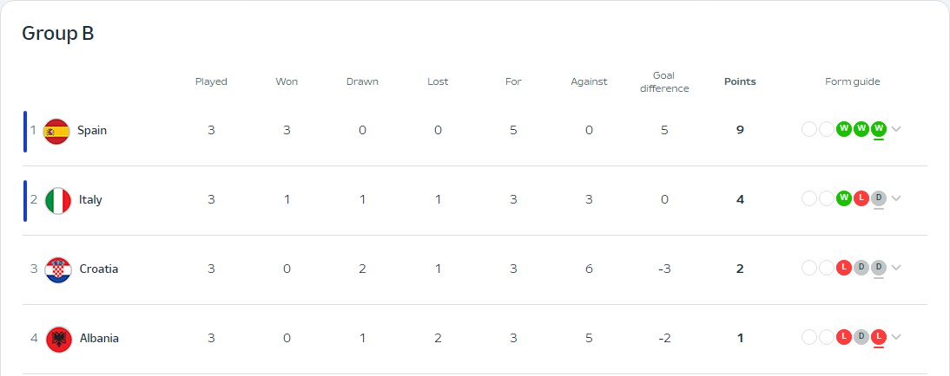950x376 pixels.
Task: Expand Albania's form guide chevron
Action: 896,337
